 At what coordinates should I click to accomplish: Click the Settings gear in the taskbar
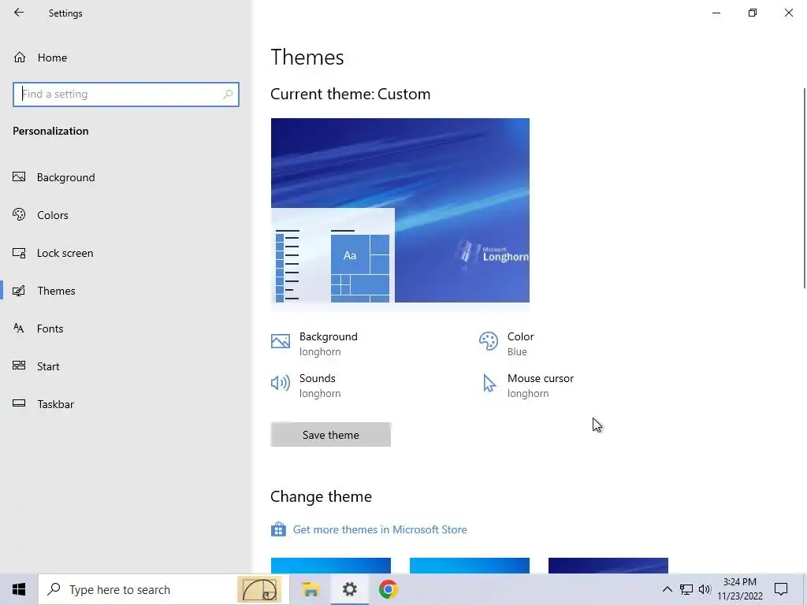(x=349, y=589)
